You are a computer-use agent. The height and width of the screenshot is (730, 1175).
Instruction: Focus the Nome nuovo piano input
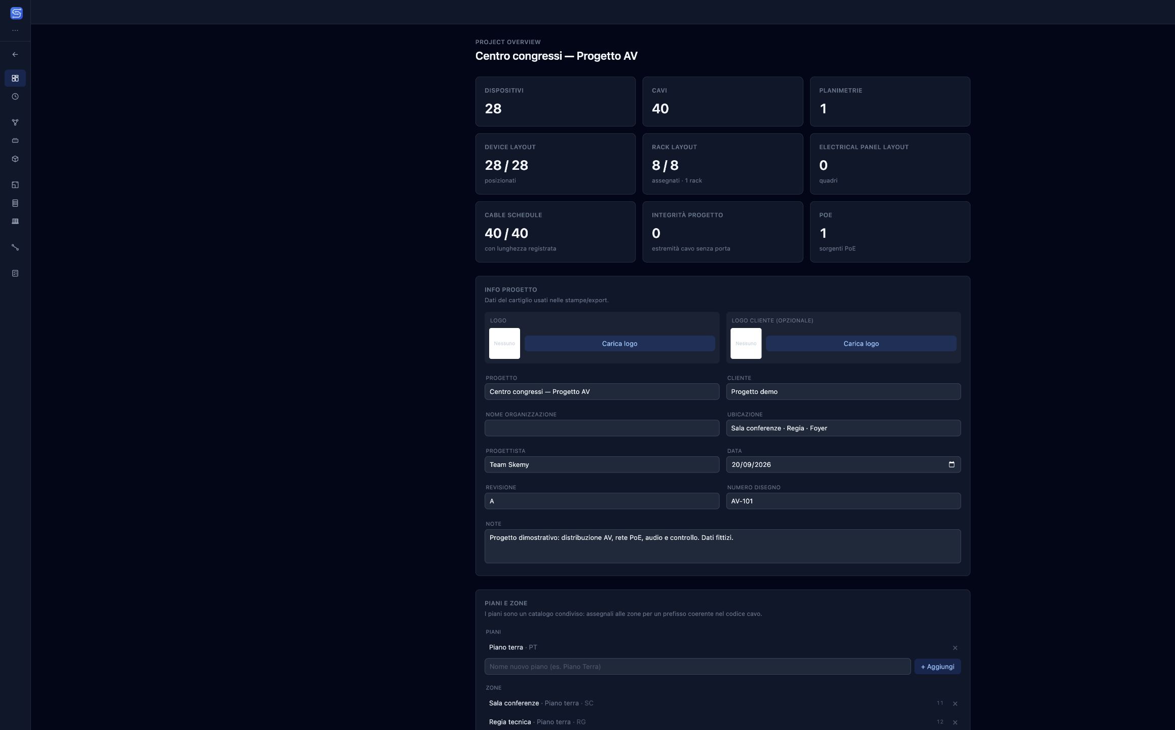(x=697, y=667)
